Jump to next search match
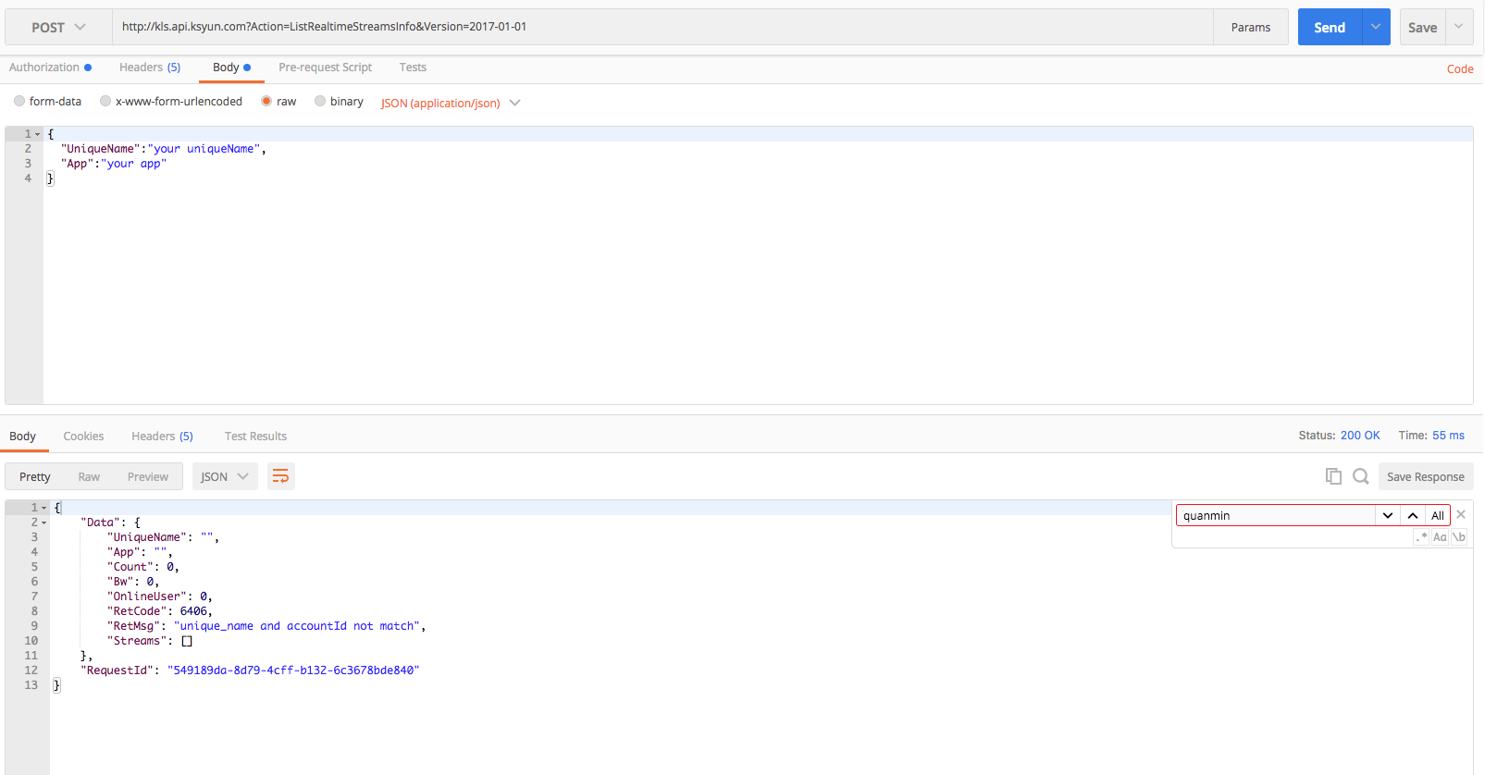The width and height of the screenshot is (1485, 775). (1388, 516)
